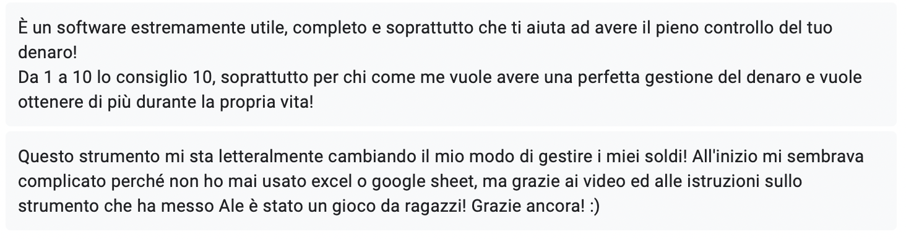Viewport: 906px width, 239px height.
Task: Click the review starting "È un software estremamente utile"
Action: (451, 64)
